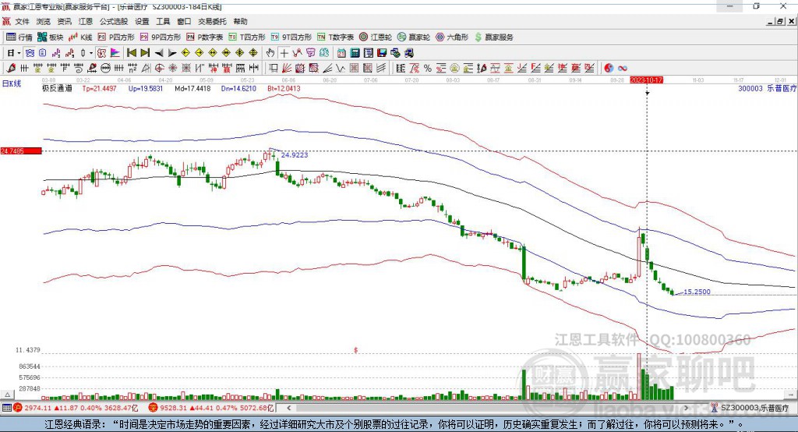Viewport: 798px width, 432px height.
Task: Select the red fan lines tool
Action: (287, 69)
